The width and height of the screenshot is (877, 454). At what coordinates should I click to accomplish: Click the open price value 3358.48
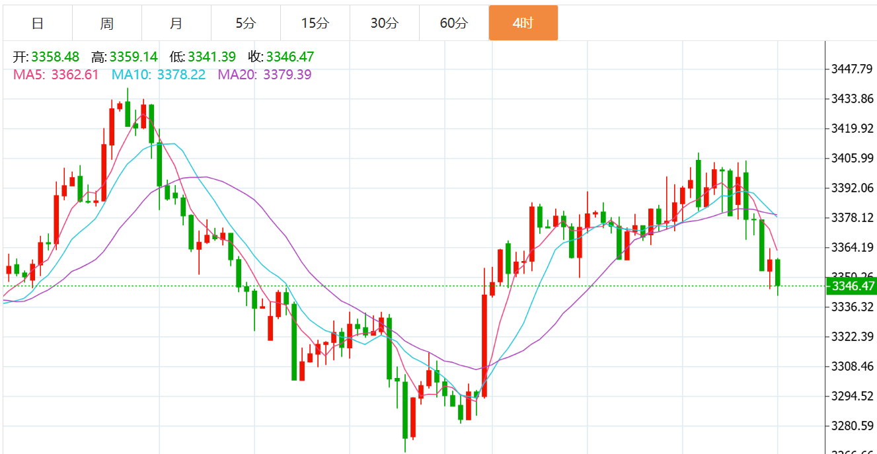pos(55,57)
